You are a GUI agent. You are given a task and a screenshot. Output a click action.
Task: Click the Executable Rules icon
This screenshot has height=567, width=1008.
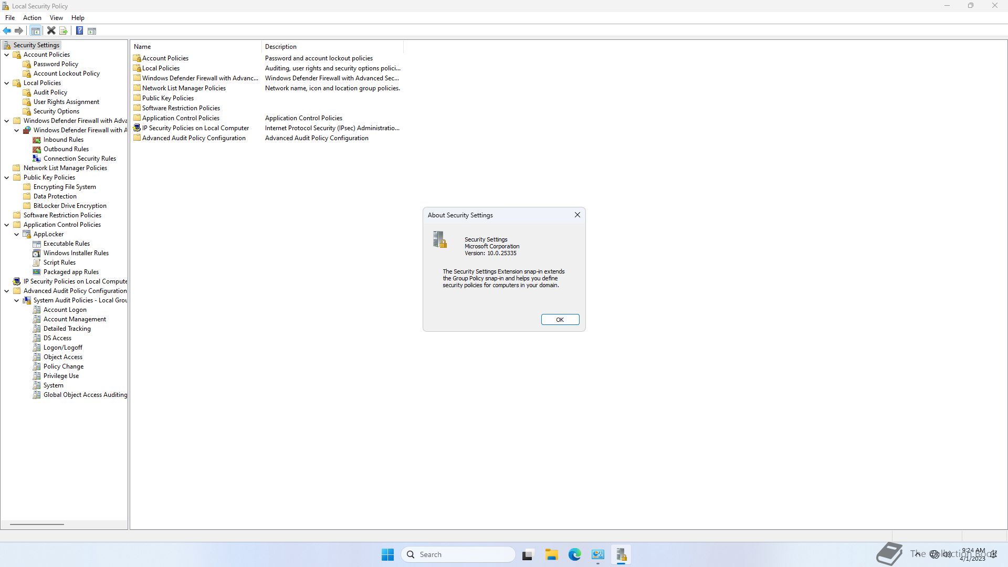37,244
